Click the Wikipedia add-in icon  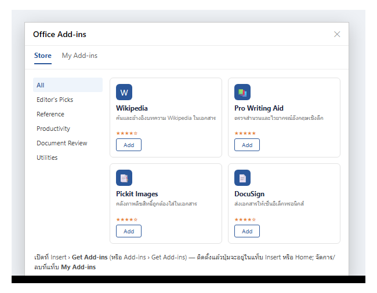point(124,92)
